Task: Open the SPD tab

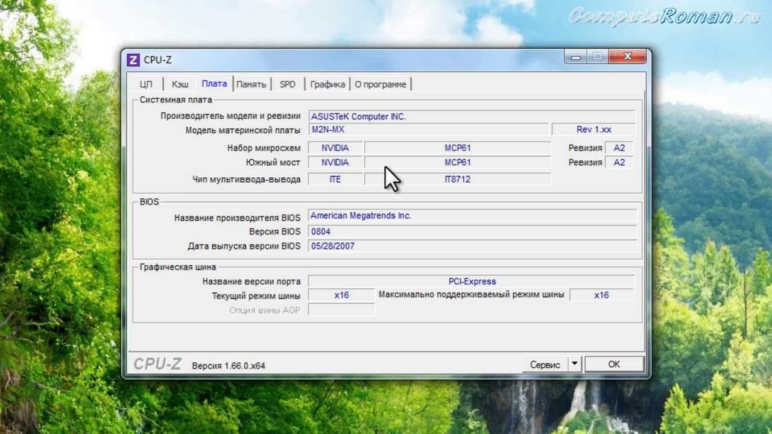Action: pos(288,84)
